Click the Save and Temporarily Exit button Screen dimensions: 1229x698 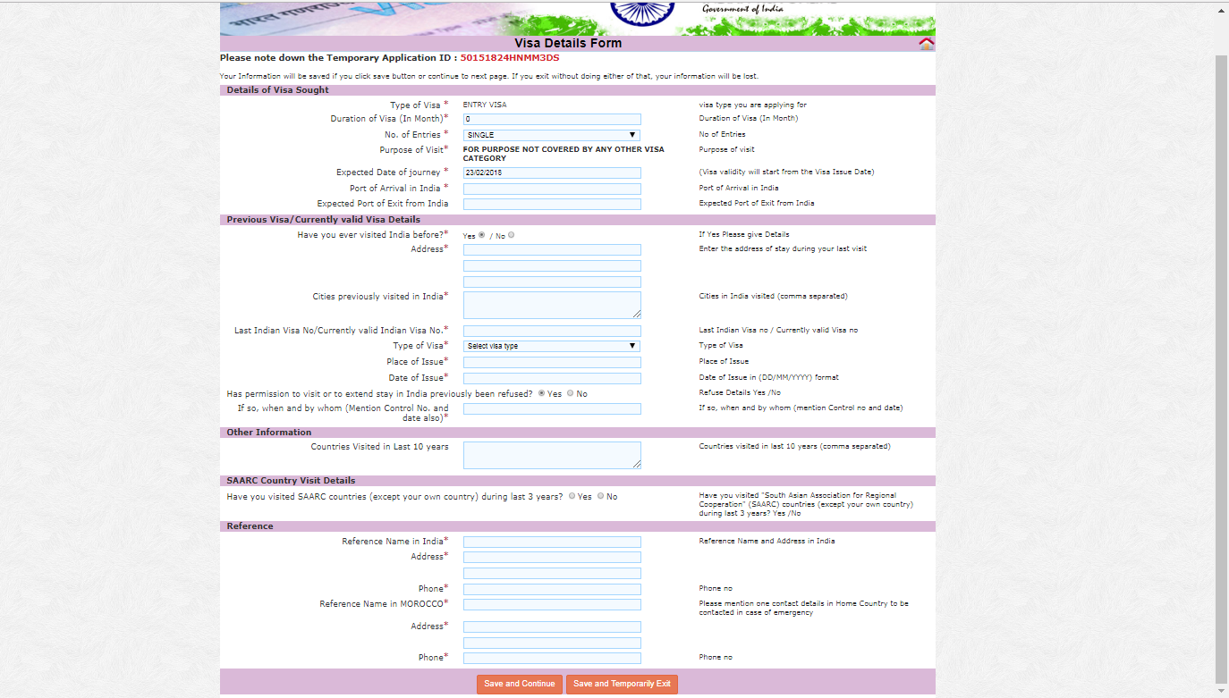(x=622, y=684)
